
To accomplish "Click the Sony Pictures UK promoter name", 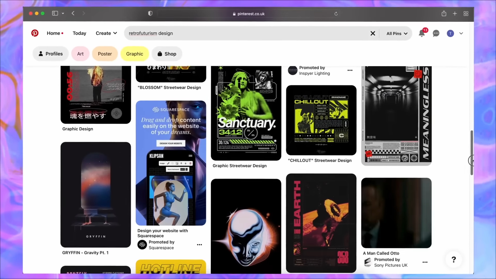I will pos(391,265).
